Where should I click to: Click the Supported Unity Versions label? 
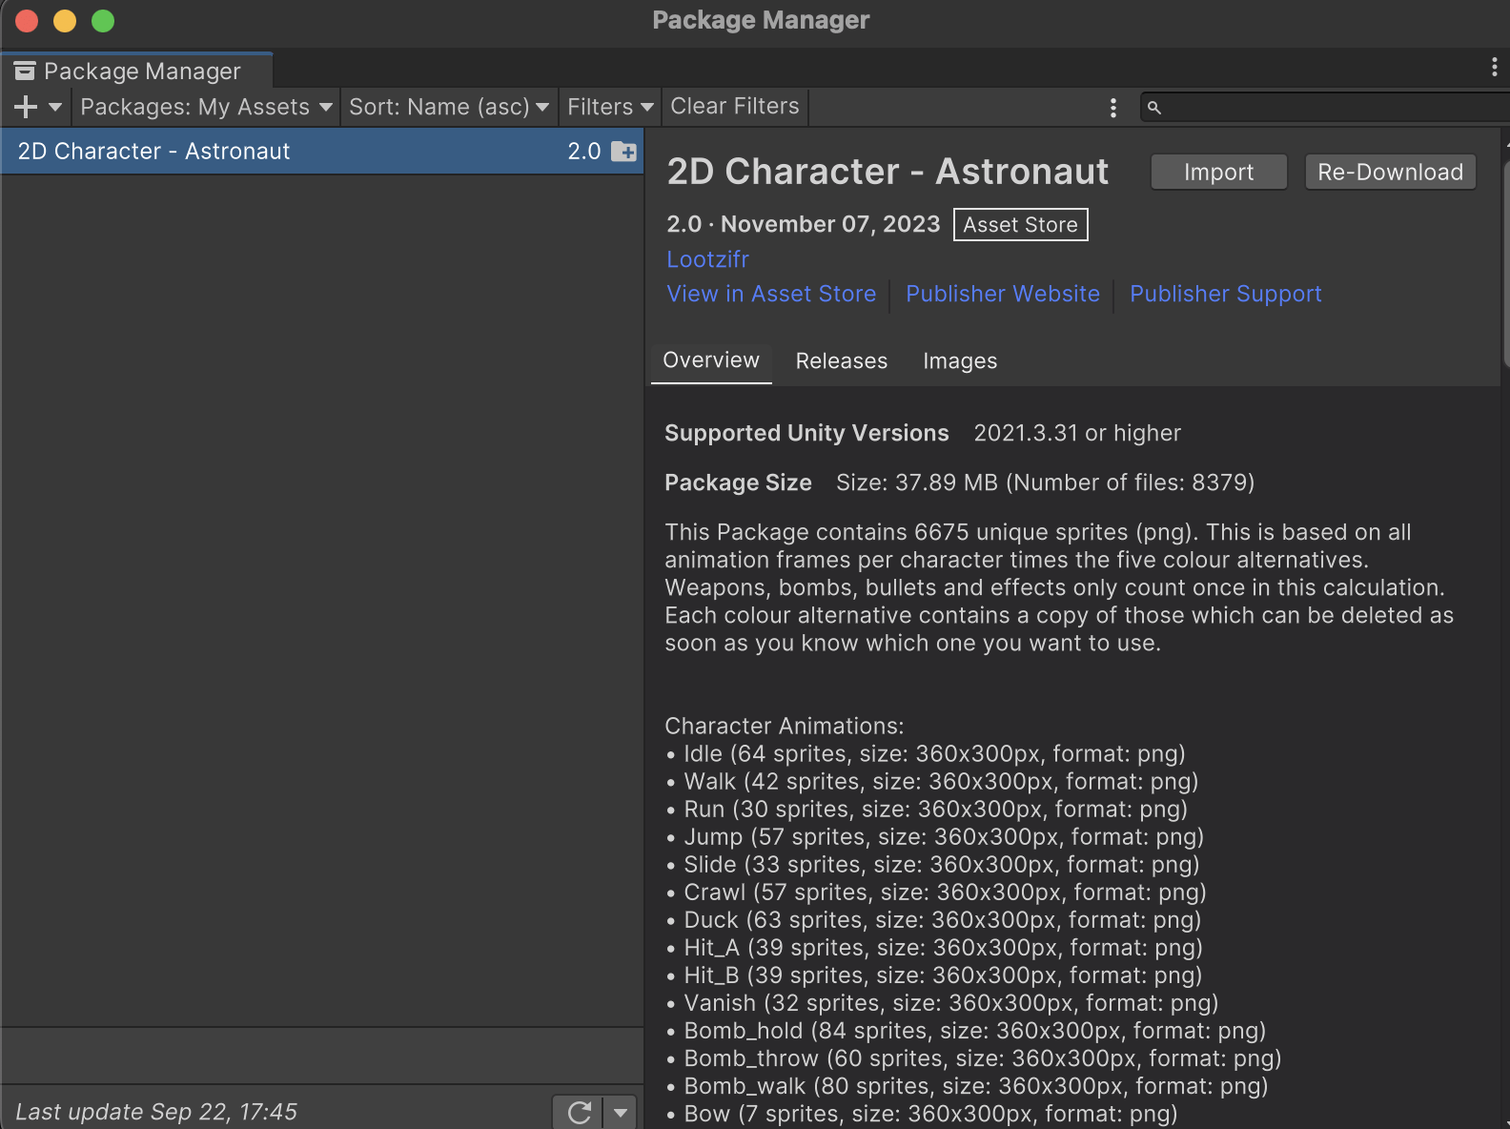click(806, 434)
